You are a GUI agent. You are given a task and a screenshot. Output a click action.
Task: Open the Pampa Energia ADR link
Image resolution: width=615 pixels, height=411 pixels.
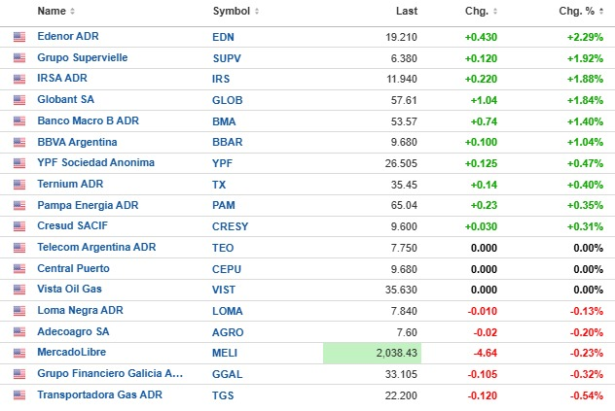coord(88,205)
